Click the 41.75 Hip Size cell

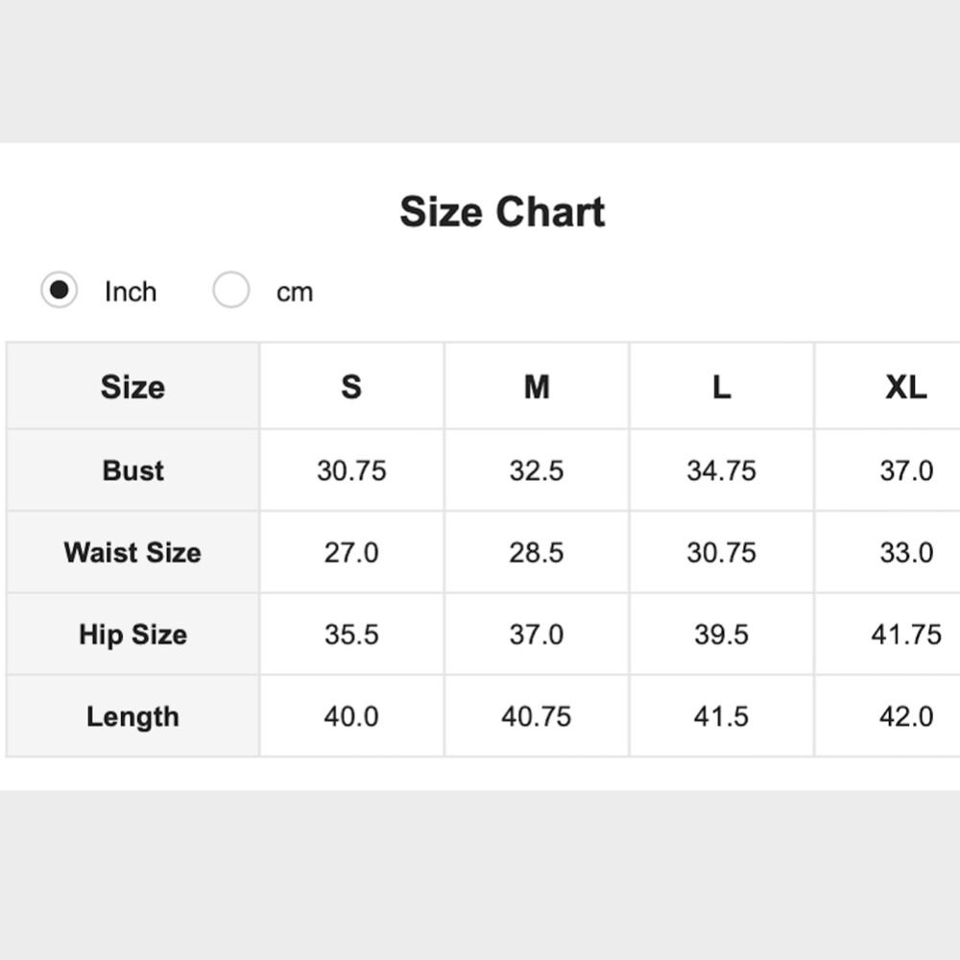click(x=905, y=635)
